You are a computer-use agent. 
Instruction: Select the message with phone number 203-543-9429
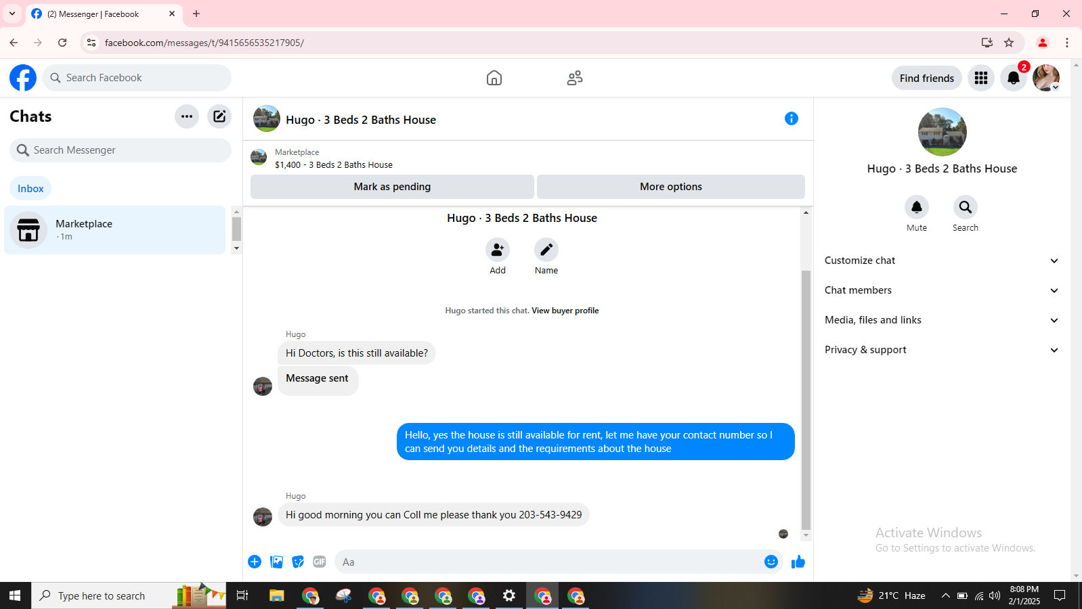click(433, 515)
